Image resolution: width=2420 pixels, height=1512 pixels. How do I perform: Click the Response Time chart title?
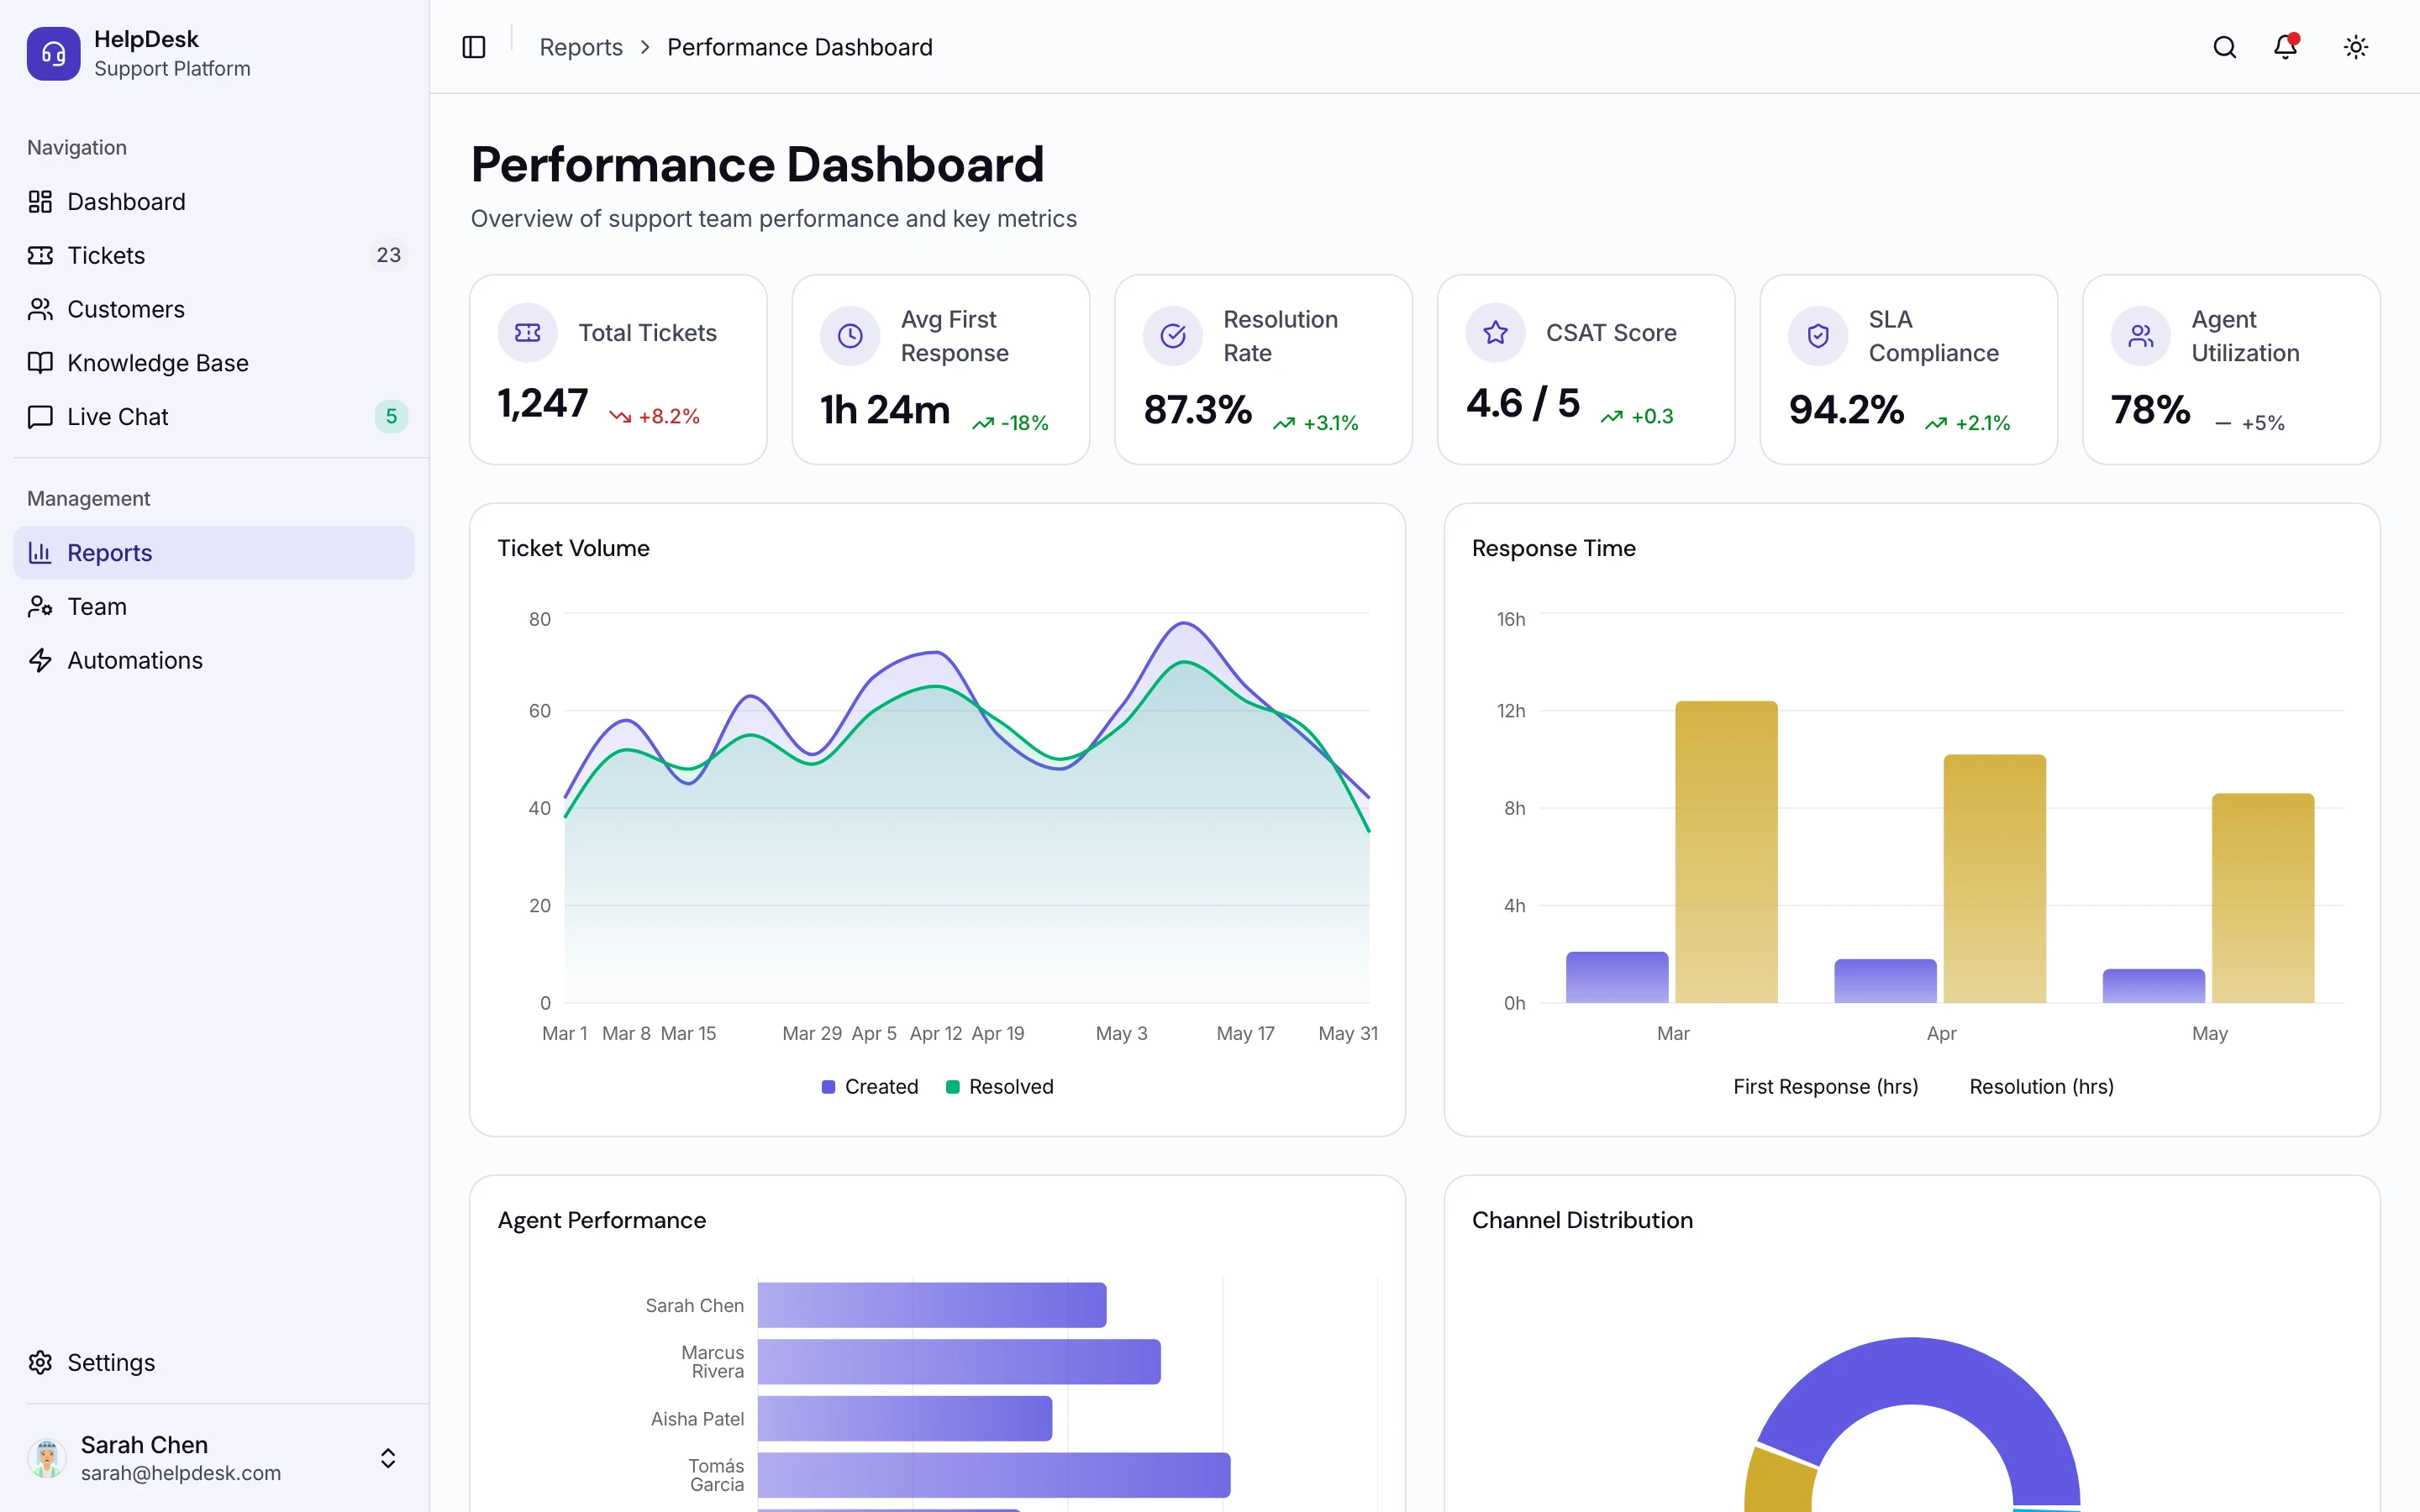coord(1554,548)
